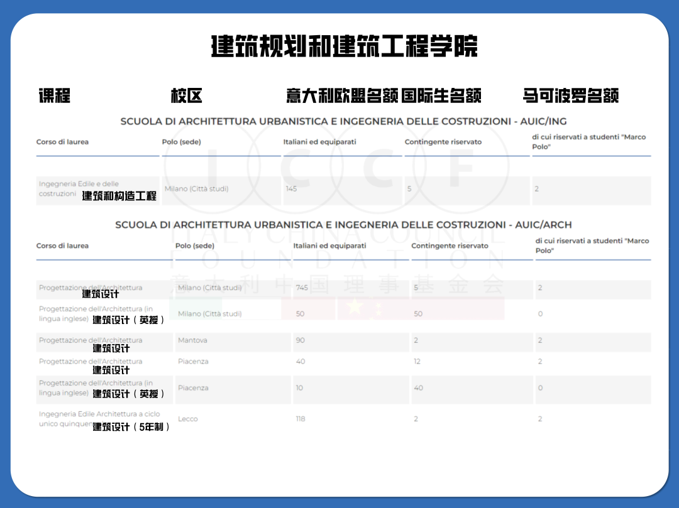Click the 'Marco Polo' header in AUIC/ING table
Image resolution: width=679 pixels, height=508 pixels.
point(589,142)
